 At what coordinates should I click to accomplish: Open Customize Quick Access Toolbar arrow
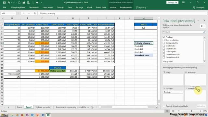coord(42,3)
